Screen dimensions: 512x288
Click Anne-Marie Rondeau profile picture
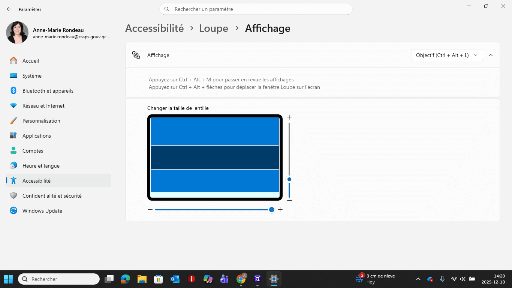[17, 33]
